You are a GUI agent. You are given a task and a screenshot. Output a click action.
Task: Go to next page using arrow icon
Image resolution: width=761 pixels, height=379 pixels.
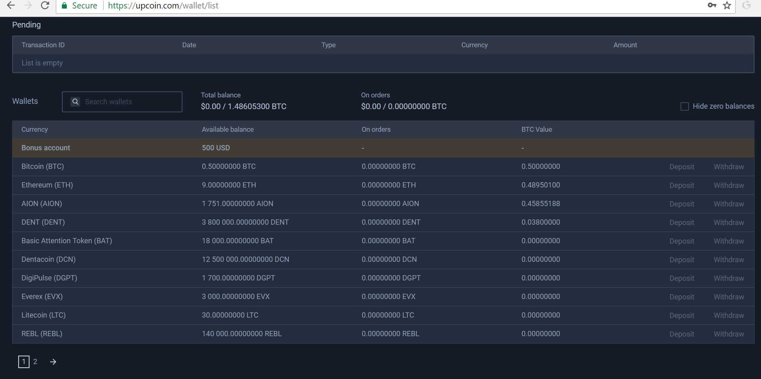coord(53,362)
